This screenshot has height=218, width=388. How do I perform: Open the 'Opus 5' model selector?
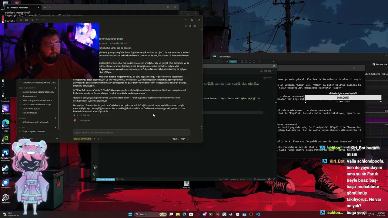pos(175,139)
